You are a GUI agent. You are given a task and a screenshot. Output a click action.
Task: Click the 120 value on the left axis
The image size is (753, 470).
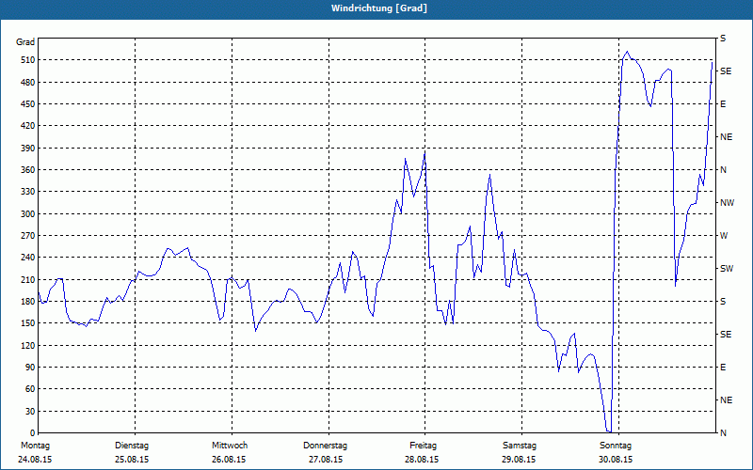tap(28, 345)
